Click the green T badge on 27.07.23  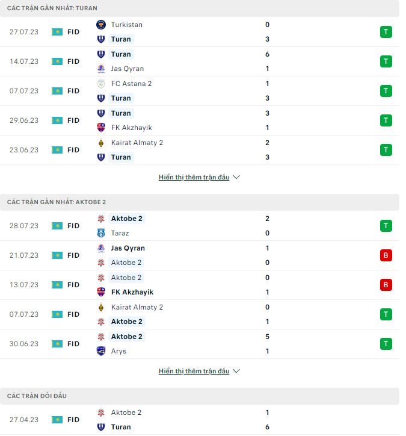386,32
